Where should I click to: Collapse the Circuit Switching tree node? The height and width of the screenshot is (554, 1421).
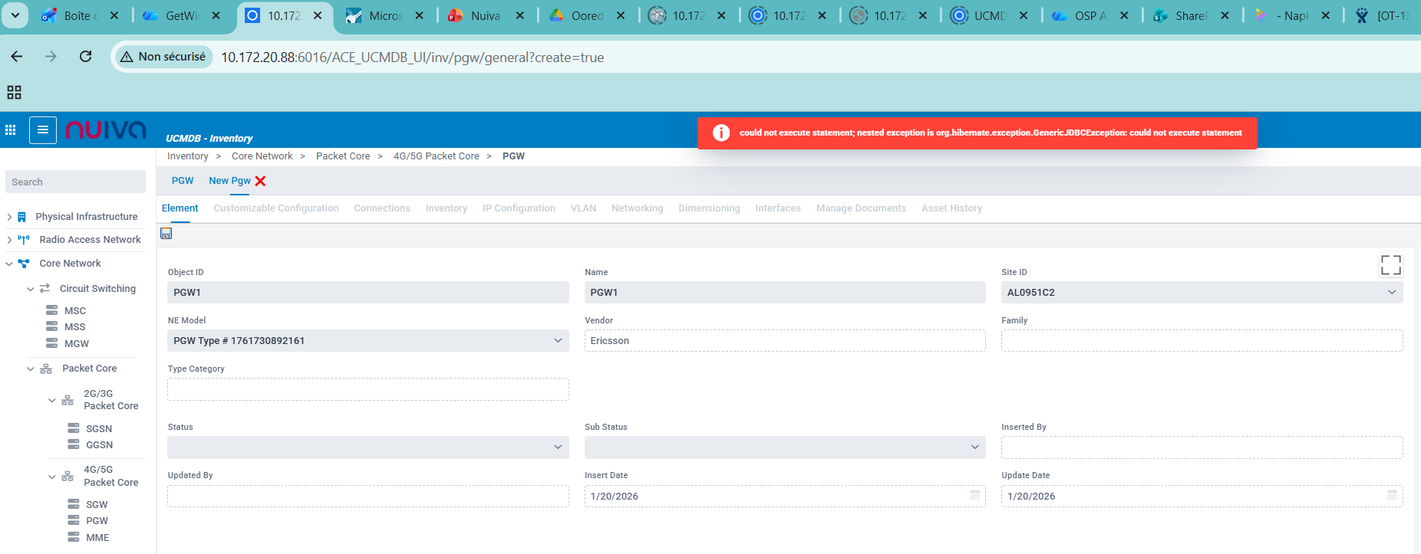[x=31, y=289]
